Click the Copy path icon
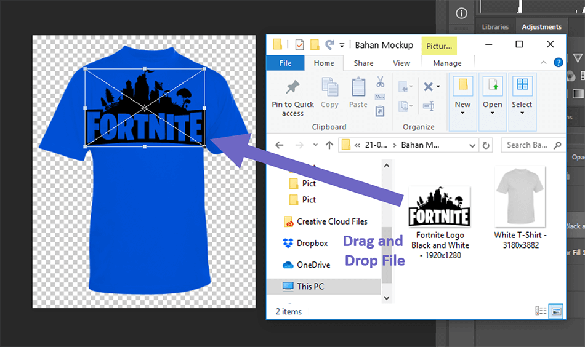585x347 pixels. coord(380,97)
